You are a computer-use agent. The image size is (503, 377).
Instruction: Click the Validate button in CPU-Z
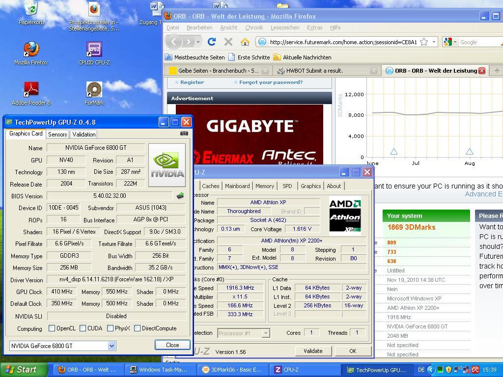pyautogui.click(x=313, y=351)
